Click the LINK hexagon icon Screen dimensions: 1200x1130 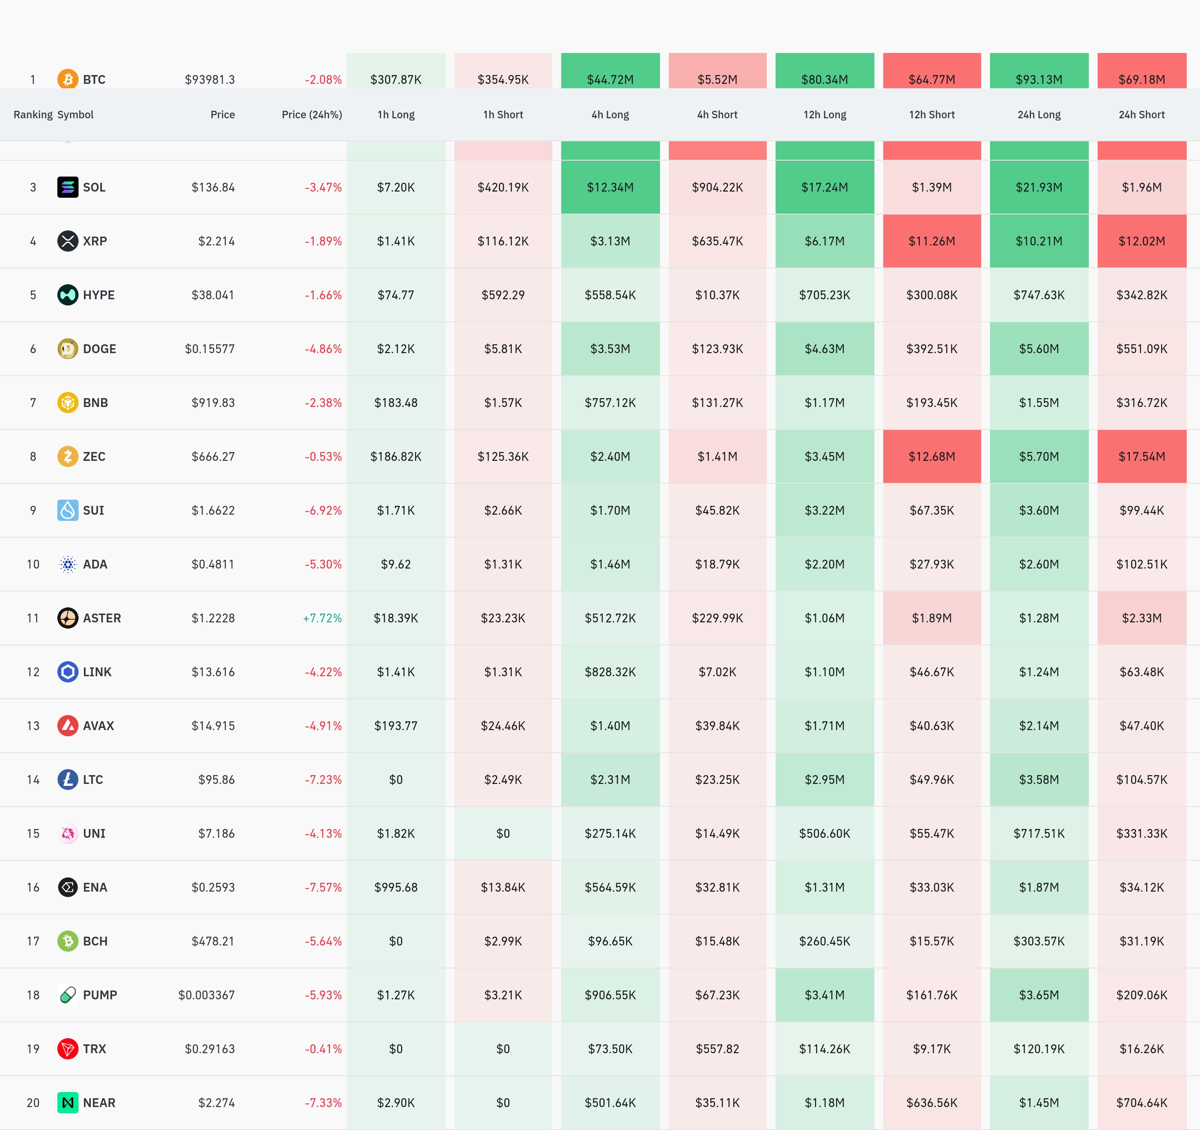click(67, 671)
